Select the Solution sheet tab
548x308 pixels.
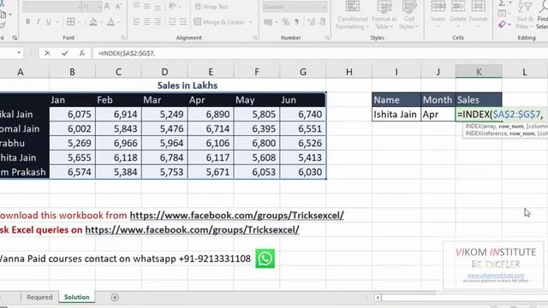click(77, 297)
